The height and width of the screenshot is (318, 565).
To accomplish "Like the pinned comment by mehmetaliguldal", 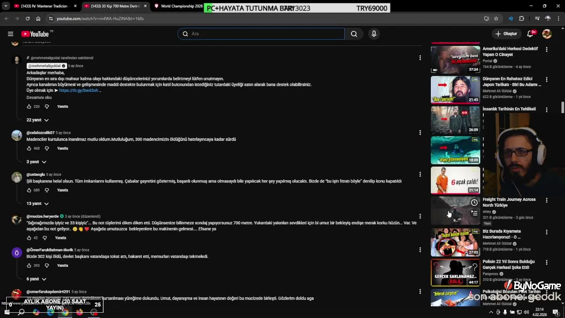I will pos(29,106).
